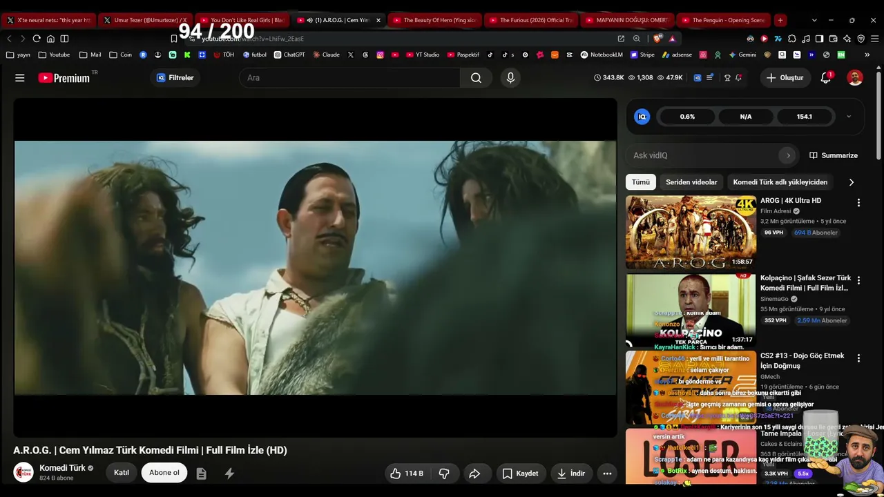This screenshot has height=497, width=884.
Task: Open the Brave VPN shield icon
Action: click(x=861, y=39)
